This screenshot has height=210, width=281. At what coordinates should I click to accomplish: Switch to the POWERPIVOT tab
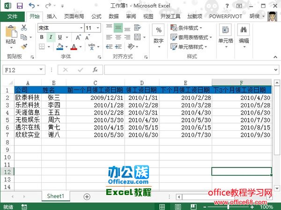pyautogui.click(x=226, y=16)
